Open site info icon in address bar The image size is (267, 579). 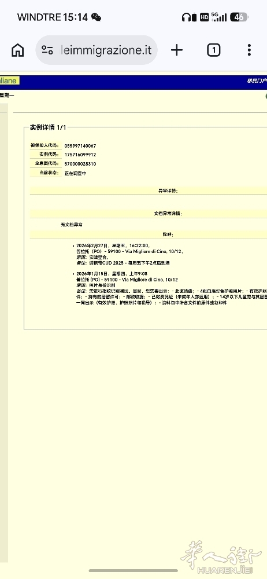[47, 50]
